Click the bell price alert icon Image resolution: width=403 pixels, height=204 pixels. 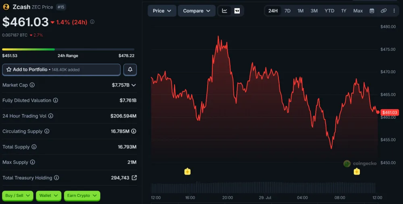pos(130,69)
